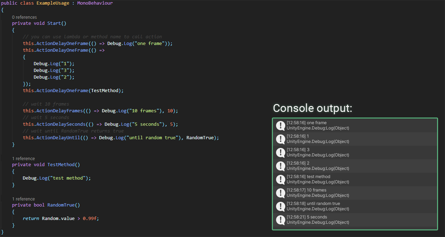Click the '// wait until RandomTrue returns true' comment
Screen dimensions: 445x237
73,131
